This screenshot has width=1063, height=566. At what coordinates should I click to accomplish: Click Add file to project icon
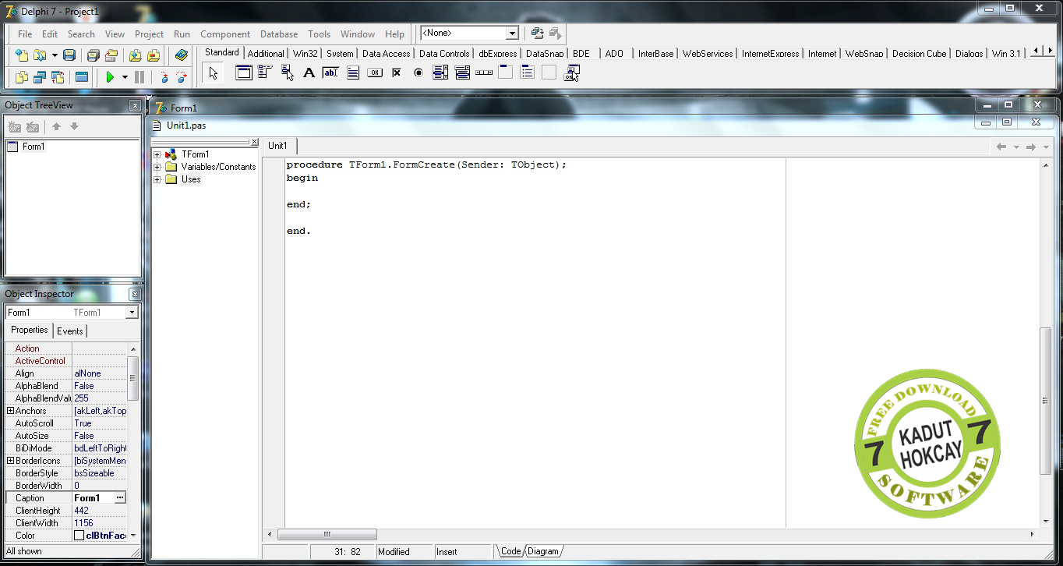pos(136,55)
